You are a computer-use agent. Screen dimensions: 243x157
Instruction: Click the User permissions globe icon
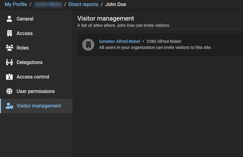[9, 91]
